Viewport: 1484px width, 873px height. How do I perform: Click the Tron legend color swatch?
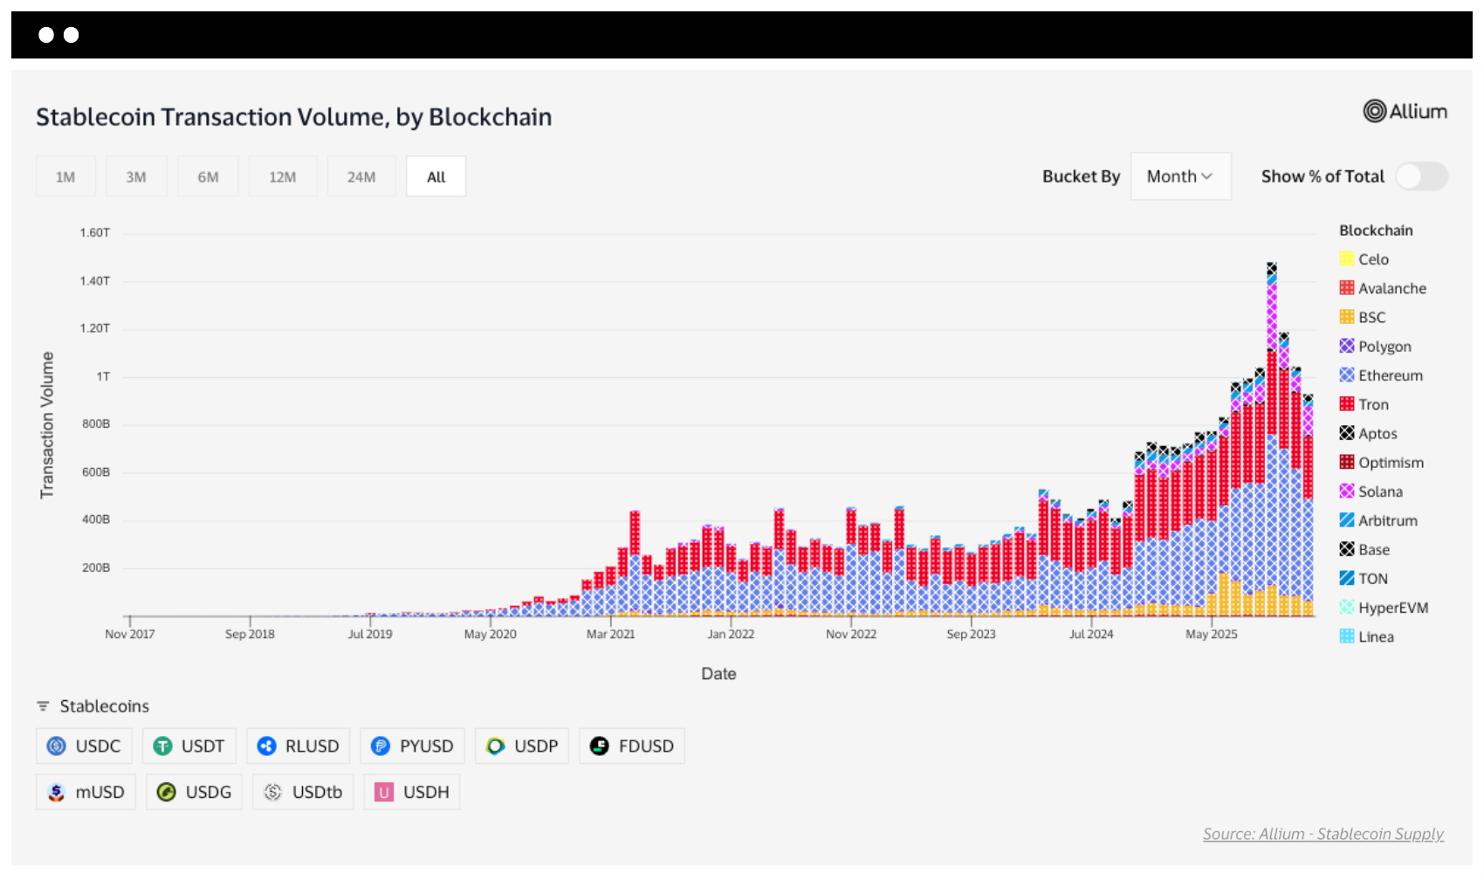[1347, 404]
